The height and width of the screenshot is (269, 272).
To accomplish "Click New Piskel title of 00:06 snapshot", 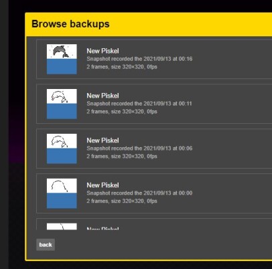I will point(103,141).
